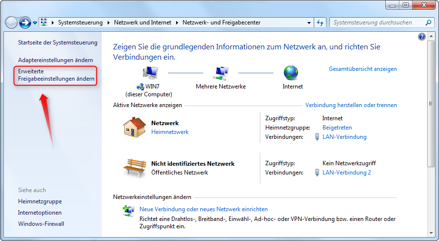Maximize the Control Panel window
439x241 pixels.
point(406,5)
